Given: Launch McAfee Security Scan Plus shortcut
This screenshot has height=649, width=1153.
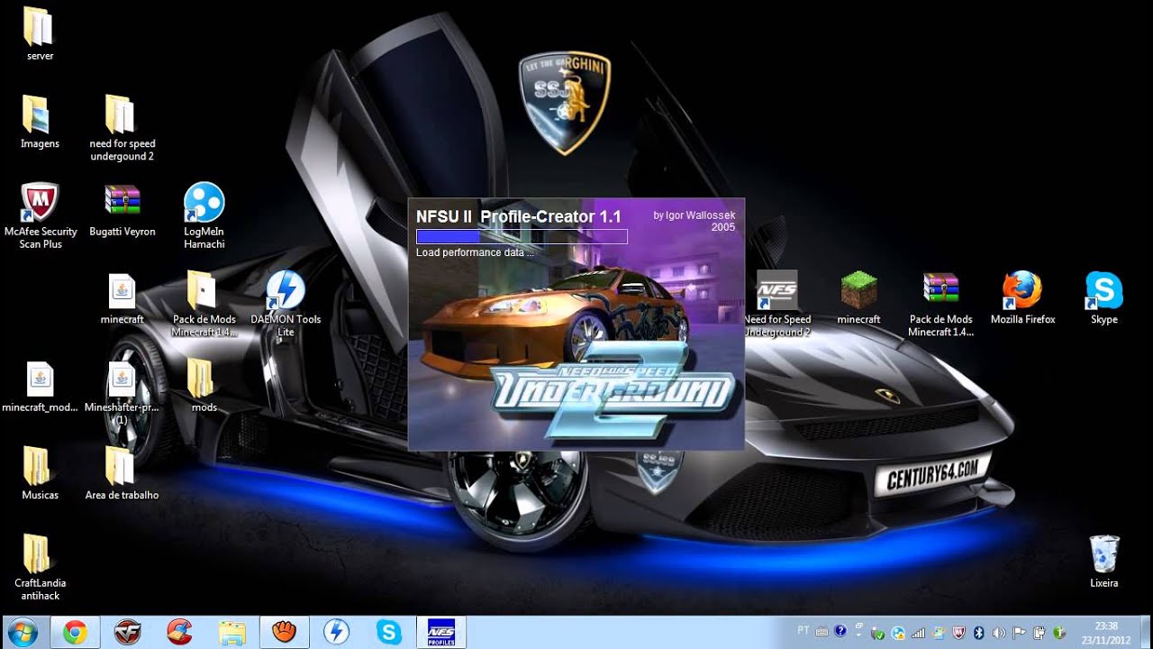Looking at the screenshot, I should [x=40, y=215].
